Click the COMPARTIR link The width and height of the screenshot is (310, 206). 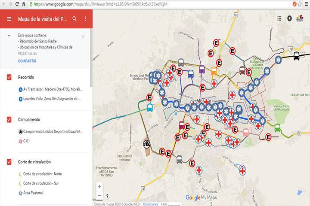point(27,61)
